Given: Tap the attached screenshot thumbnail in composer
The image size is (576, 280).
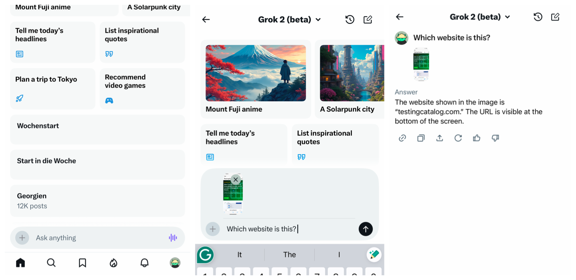Looking at the screenshot, I should [233, 194].
